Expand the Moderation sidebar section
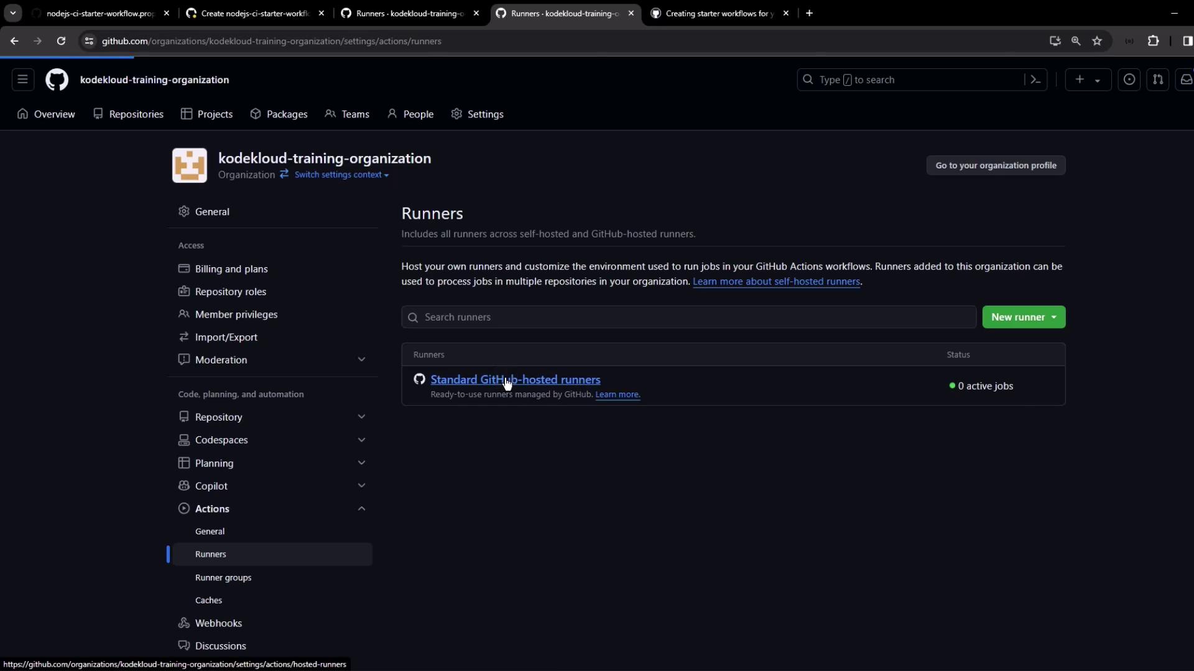 [x=361, y=360]
